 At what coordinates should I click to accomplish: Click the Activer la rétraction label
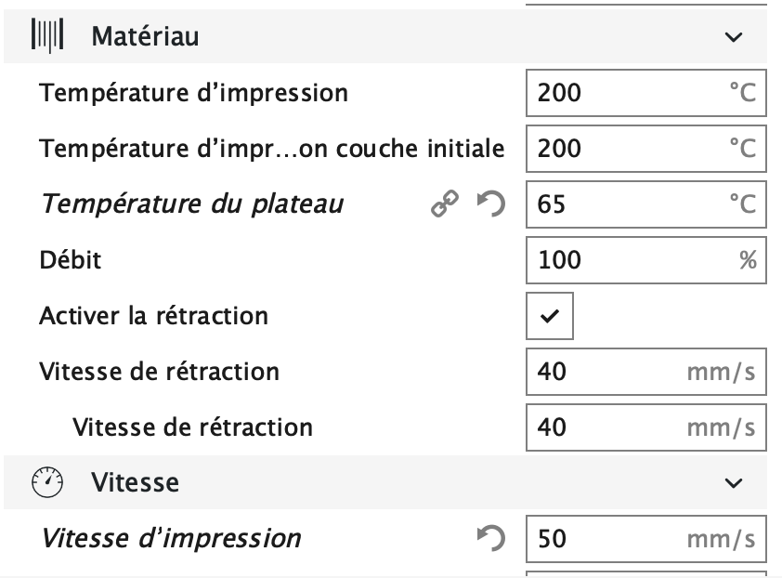point(153,316)
